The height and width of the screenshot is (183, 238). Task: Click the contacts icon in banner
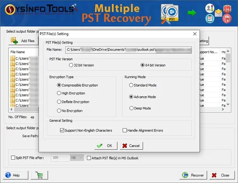click(x=210, y=8)
